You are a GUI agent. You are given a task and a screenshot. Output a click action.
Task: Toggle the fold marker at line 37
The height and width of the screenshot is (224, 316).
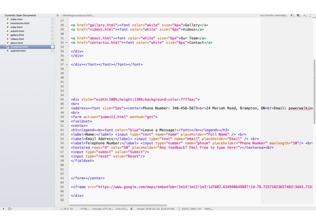(x=67, y=64)
